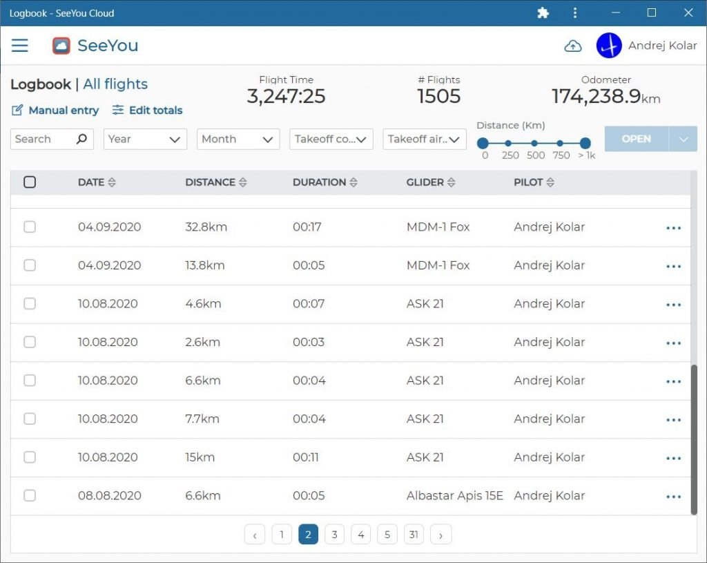
Task: Sort flights by date column
Action: point(97,182)
